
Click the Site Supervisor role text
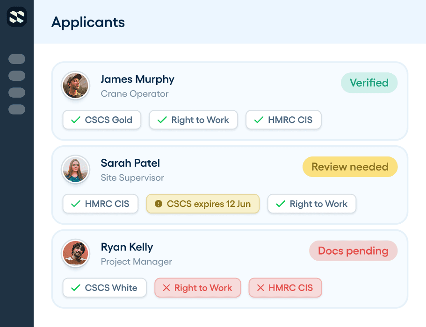tap(132, 178)
